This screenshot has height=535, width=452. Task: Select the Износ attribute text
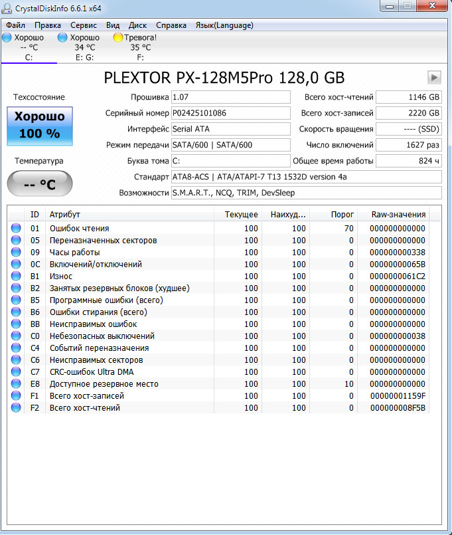(61, 276)
